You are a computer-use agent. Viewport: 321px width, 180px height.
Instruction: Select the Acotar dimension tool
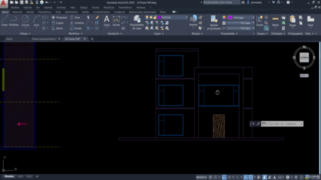click(x=116, y=21)
